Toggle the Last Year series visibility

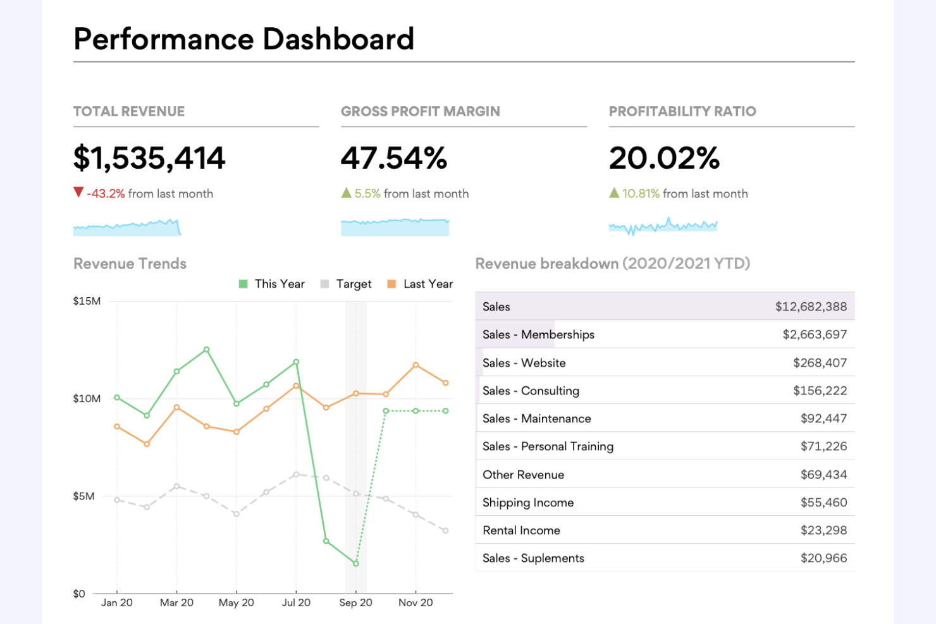coord(420,284)
